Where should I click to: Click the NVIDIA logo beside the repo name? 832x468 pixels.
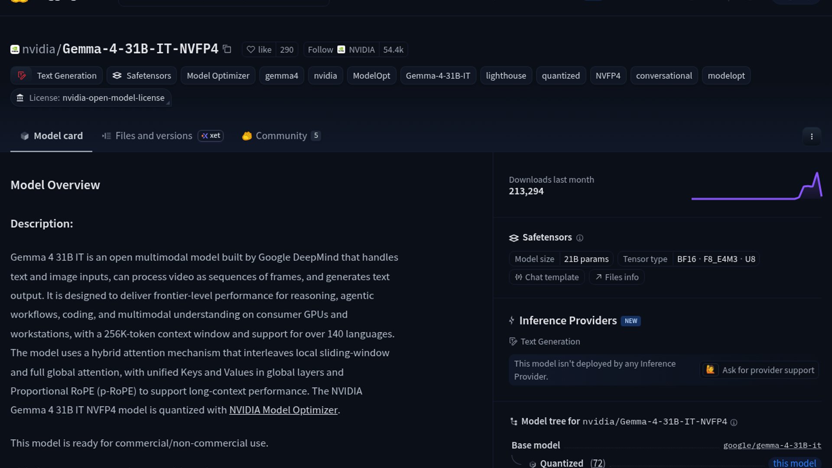[x=15, y=49]
